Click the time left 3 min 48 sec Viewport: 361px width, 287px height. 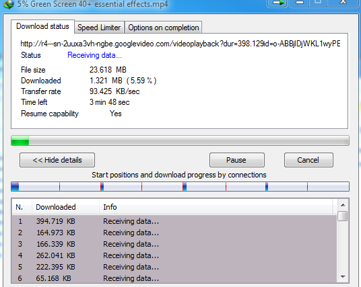(109, 102)
